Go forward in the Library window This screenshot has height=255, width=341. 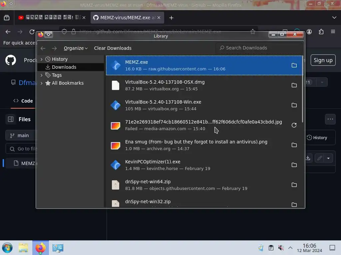click(54, 48)
